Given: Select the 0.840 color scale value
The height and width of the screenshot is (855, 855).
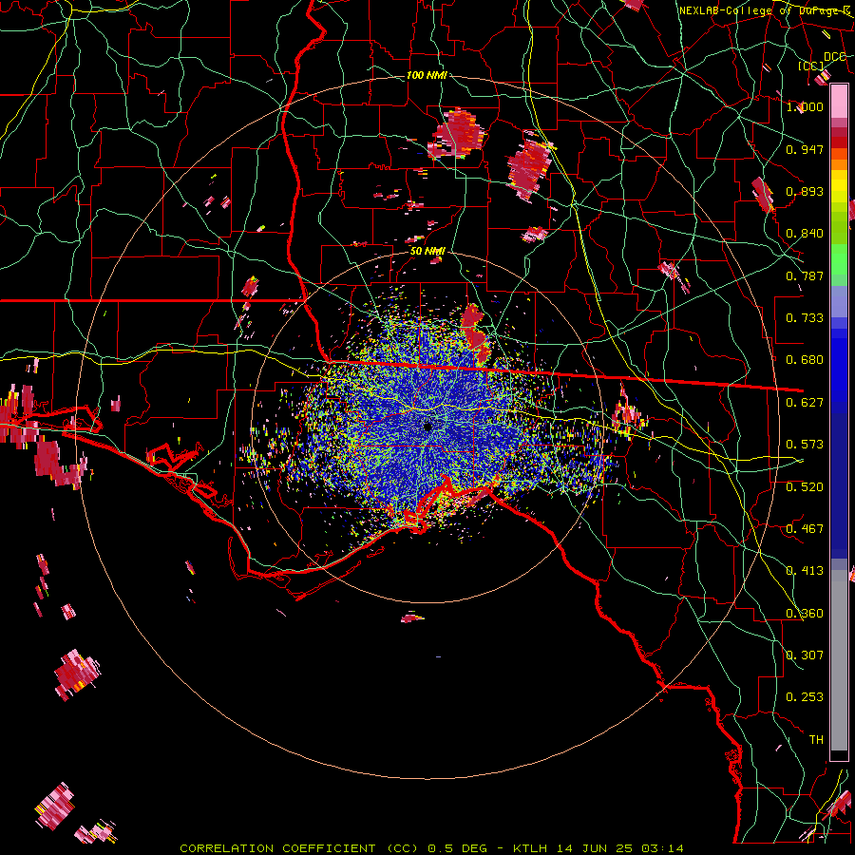Looking at the screenshot, I should pos(805,234).
